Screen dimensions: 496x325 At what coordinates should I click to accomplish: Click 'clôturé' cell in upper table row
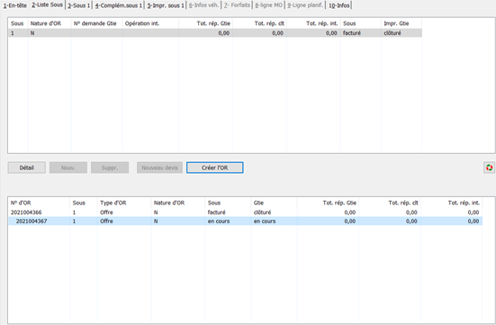(392, 33)
